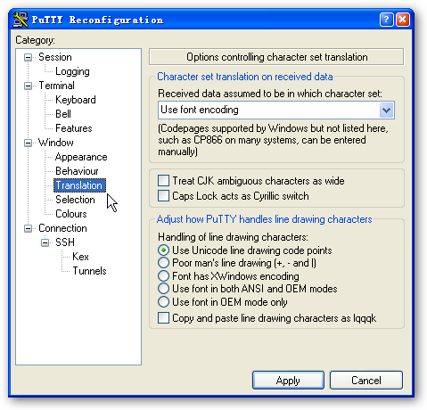The height and width of the screenshot is (410, 427).
Task: Select Poor man's line drawing option
Action: tap(163, 263)
